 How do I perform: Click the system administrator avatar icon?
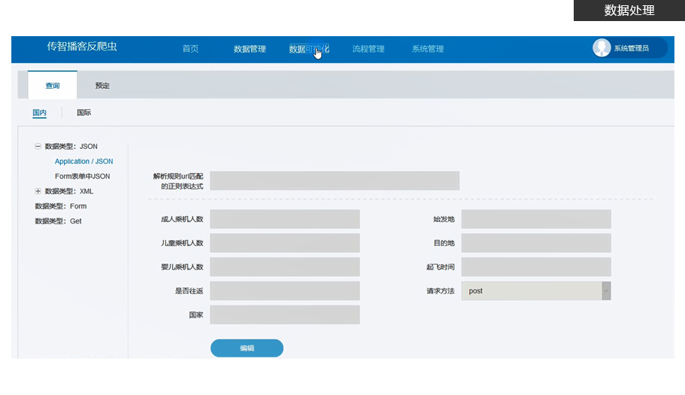(602, 48)
